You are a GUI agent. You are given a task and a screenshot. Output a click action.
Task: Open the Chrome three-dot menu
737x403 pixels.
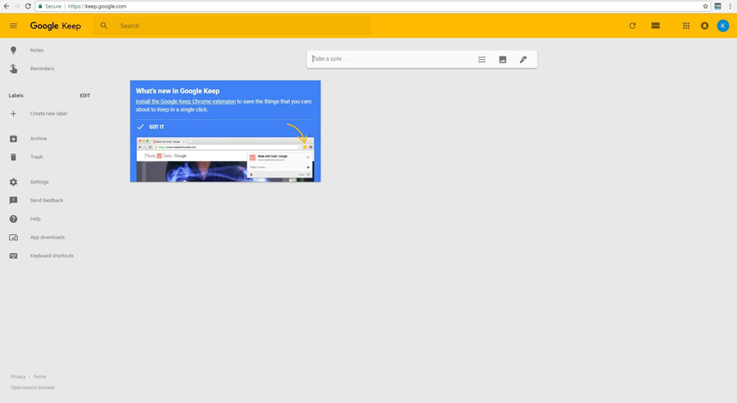(730, 6)
